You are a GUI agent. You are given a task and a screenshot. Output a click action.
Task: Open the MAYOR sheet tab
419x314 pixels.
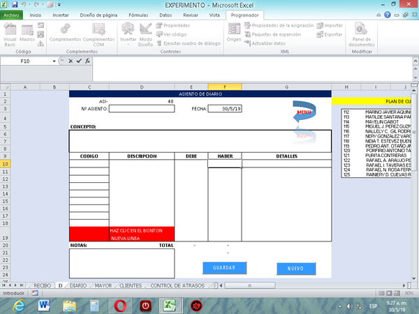tap(103, 285)
